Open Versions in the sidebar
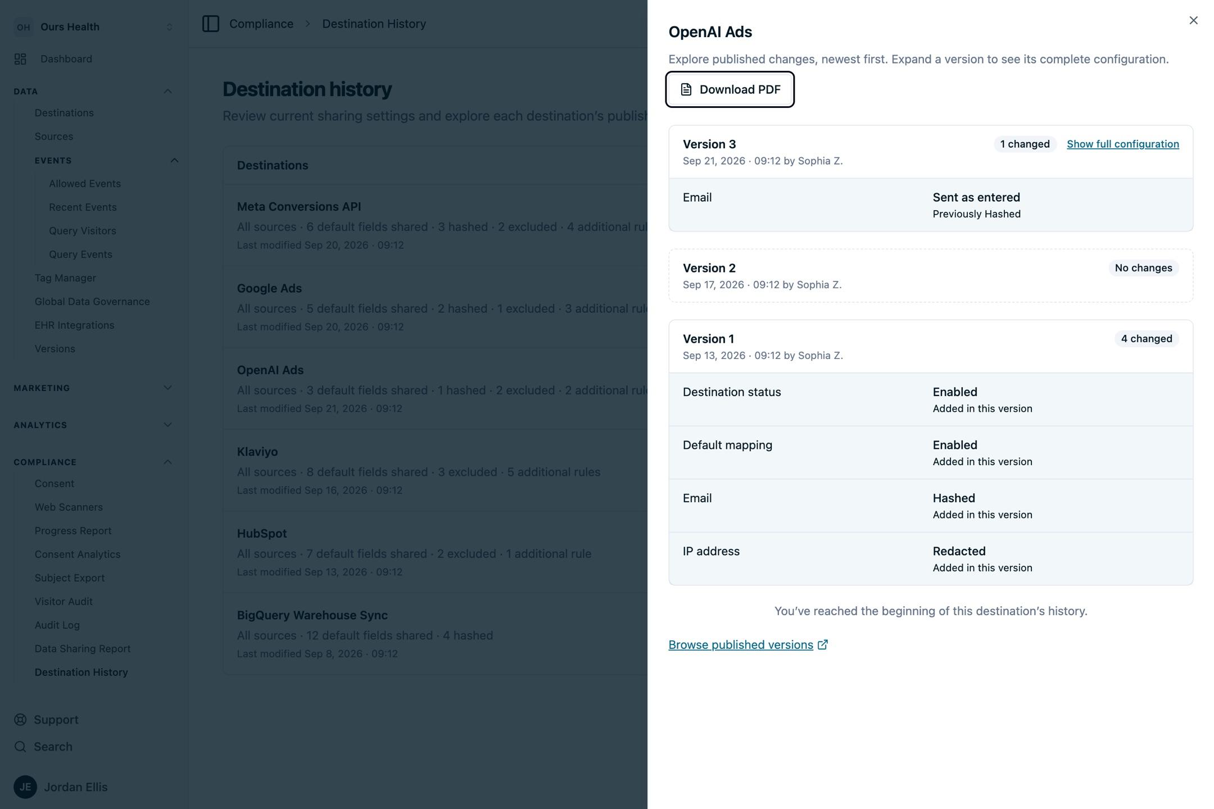 55,349
